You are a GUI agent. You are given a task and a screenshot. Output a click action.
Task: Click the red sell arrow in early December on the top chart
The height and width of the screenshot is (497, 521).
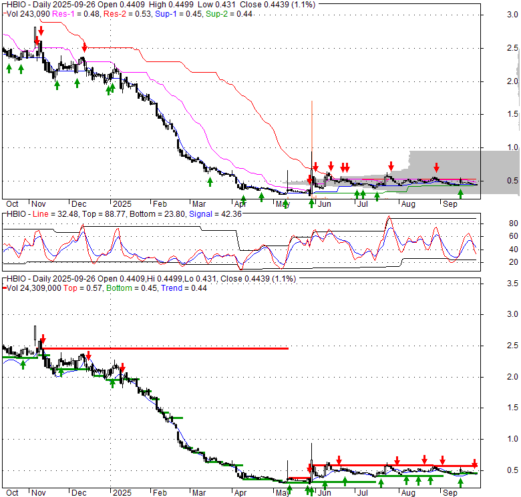pyautogui.click(x=85, y=47)
